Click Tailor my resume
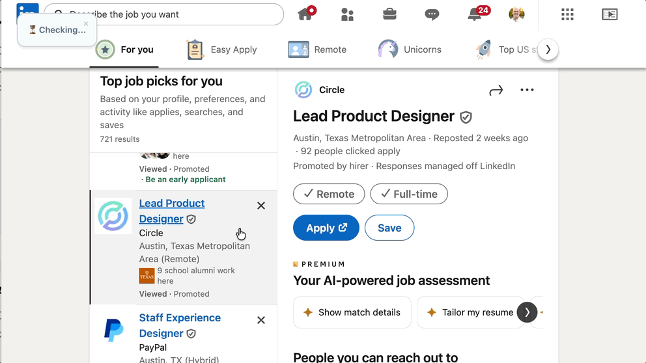This screenshot has height=363, width=646. coord(470,312)
